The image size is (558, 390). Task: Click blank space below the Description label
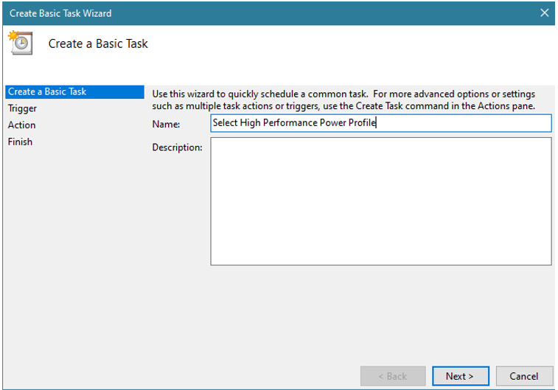point(177,214)
